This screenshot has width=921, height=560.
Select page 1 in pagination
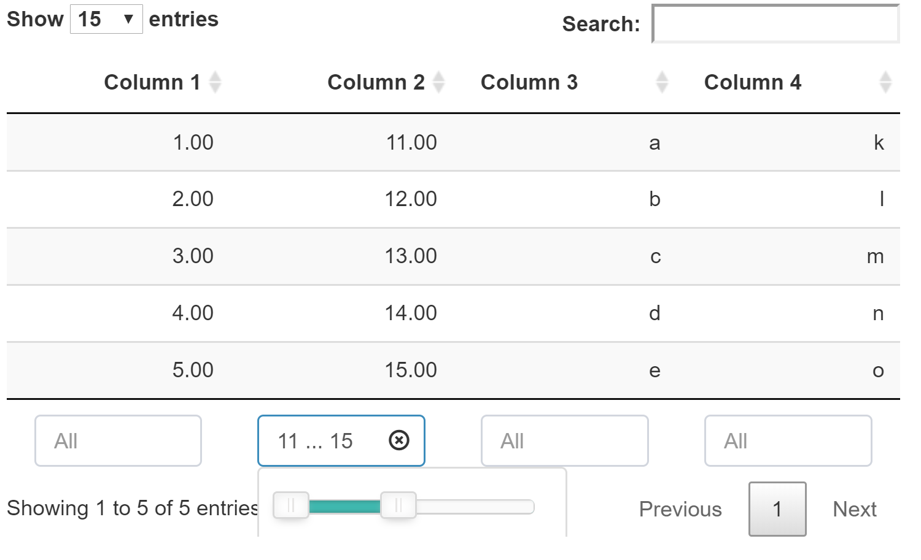(777, 509)
